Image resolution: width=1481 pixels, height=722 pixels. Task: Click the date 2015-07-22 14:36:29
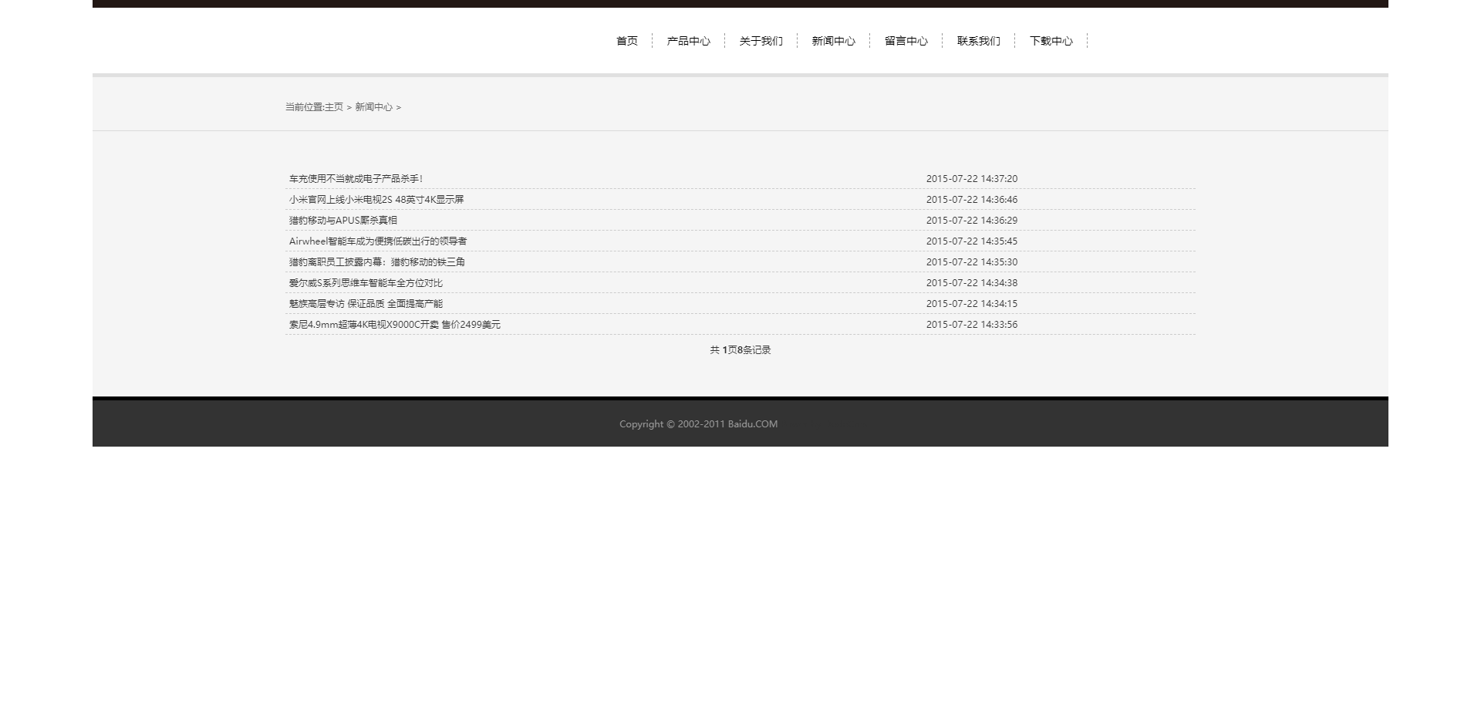tap(972, 220)
